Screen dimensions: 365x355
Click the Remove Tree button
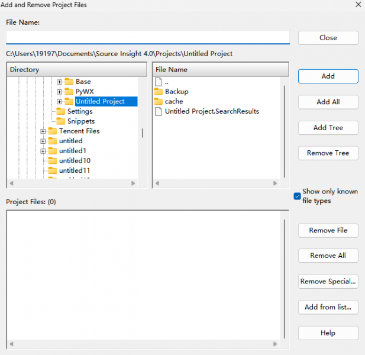328,153
